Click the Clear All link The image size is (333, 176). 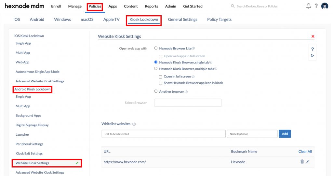[x=305, y=151]
